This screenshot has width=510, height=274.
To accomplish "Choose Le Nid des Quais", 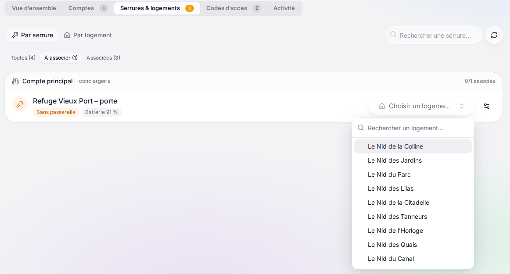I will click(413, 245).
